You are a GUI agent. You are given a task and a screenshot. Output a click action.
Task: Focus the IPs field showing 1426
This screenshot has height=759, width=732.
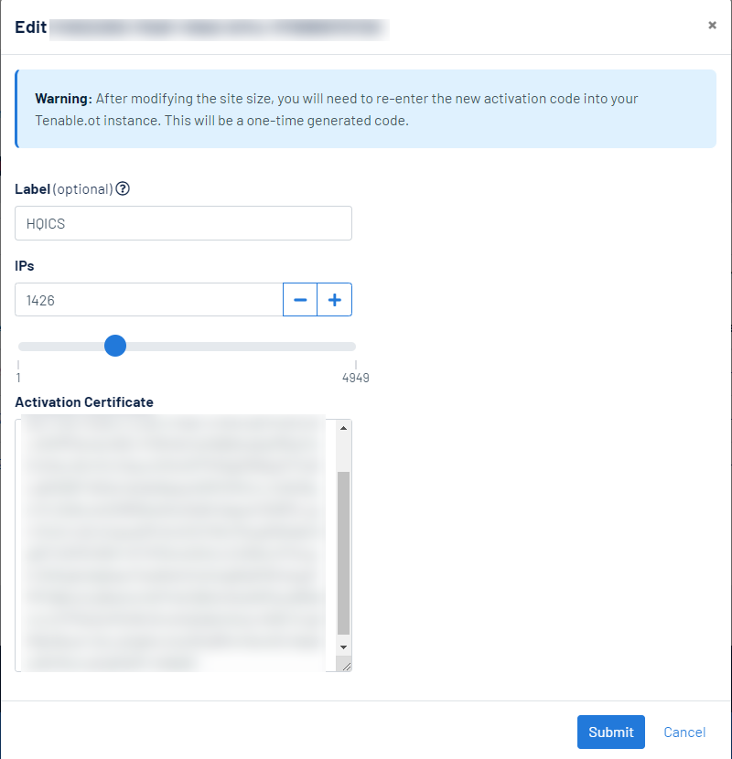click(148, 300)
